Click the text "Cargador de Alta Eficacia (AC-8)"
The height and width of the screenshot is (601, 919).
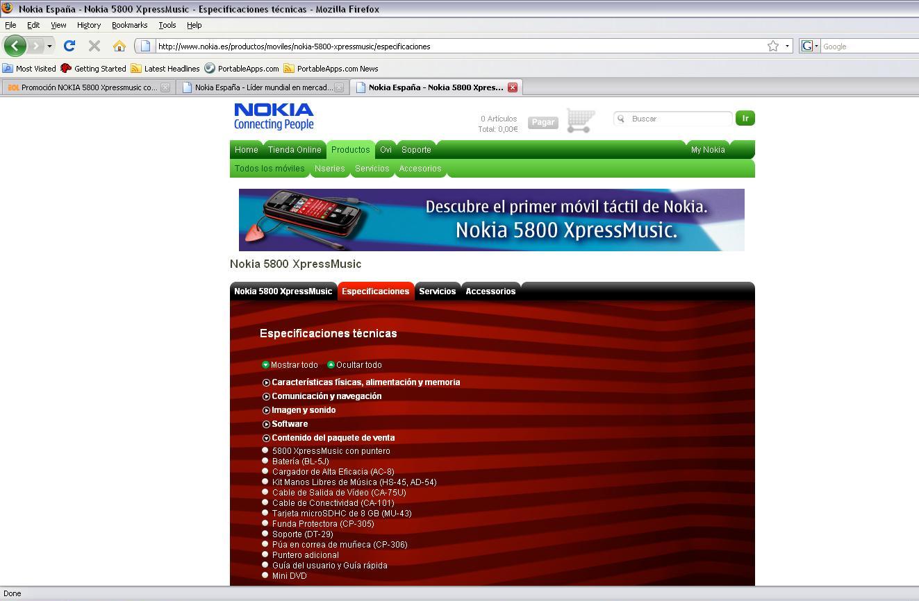click(333, 472)
